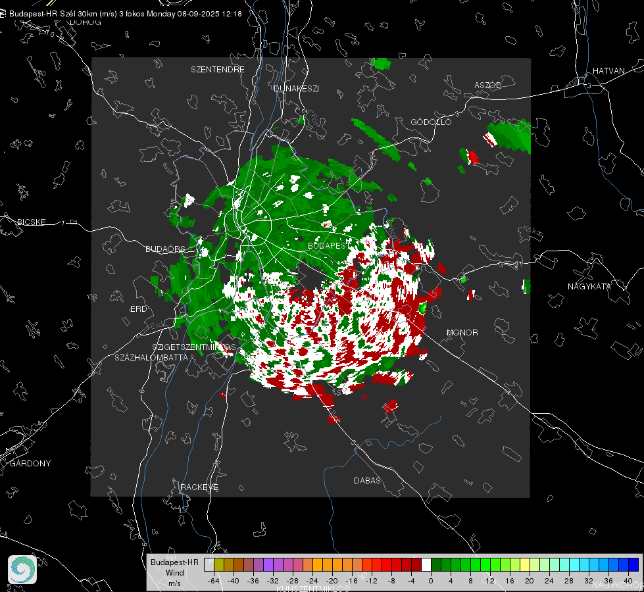Click the -4 legend scale value

click(x=411, y=581)
